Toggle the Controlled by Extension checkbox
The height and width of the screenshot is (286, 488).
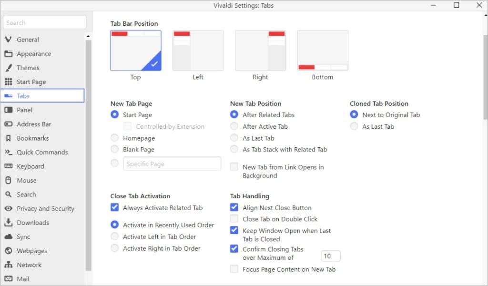127,126
